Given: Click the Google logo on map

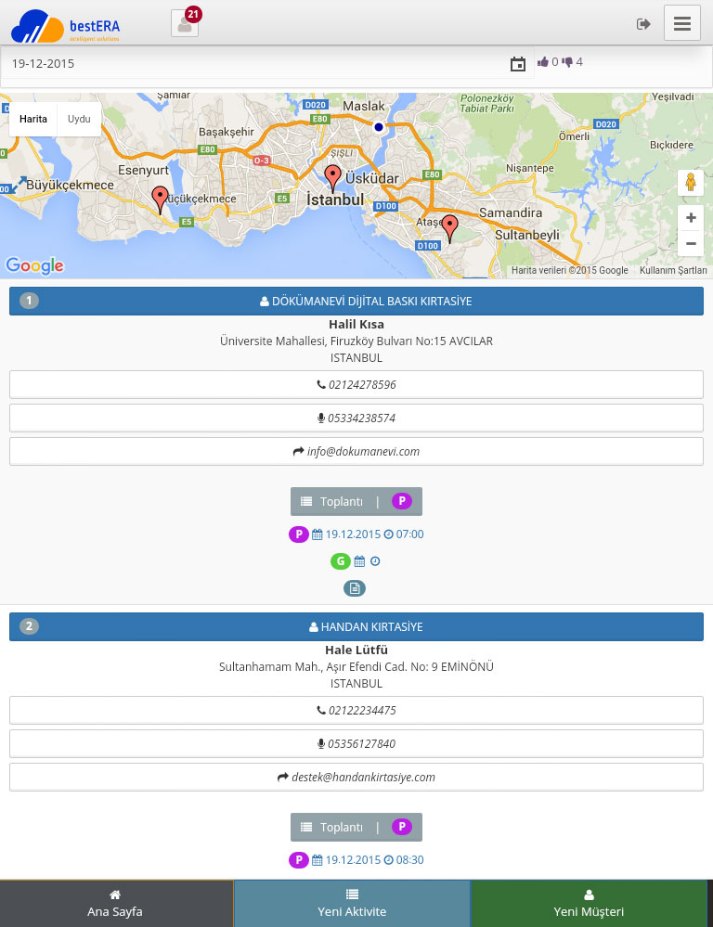Looking at the screenshot, I should [x=34, y=265].
